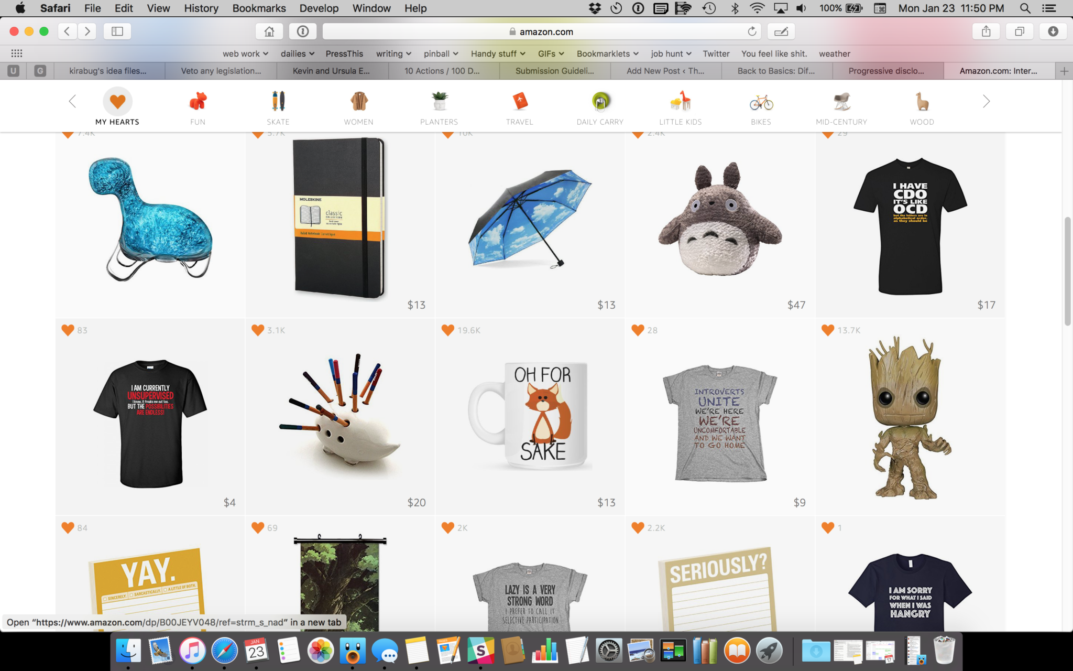Open the Skate category icon

tap(278, 101)
